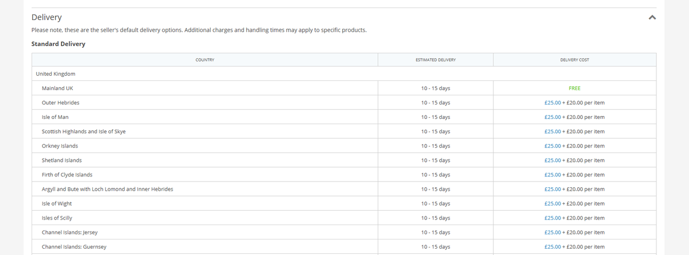The image size is (689, 255).
Task: Click the £25.00 cost for Jersey
Action: (x=553, y=232)
